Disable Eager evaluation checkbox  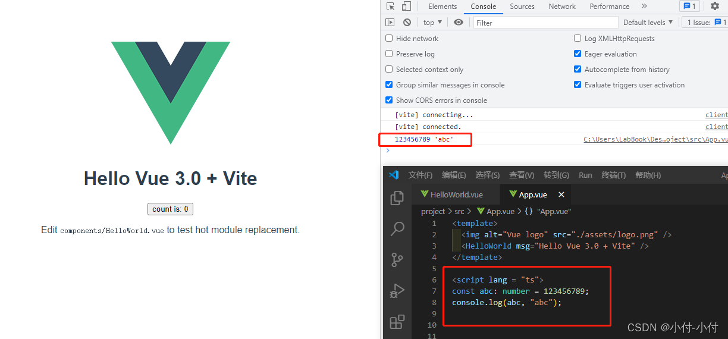tap(578, 54)
